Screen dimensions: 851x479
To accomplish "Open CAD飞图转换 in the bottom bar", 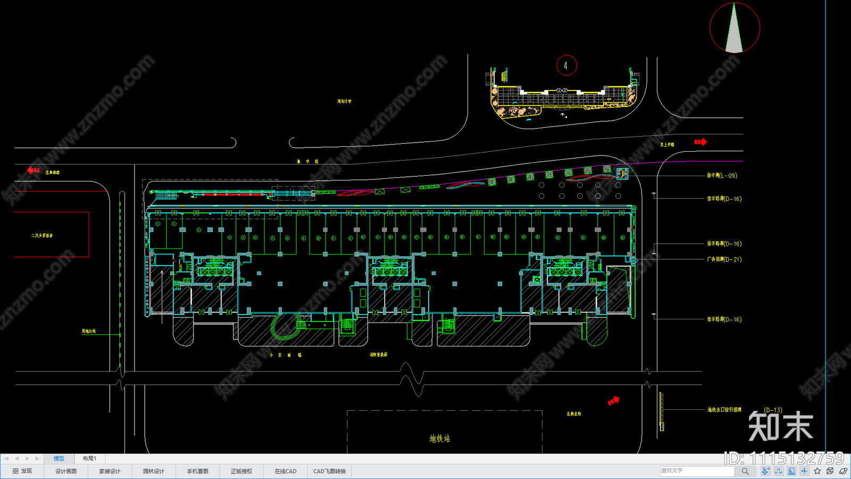I will [329, 471].
